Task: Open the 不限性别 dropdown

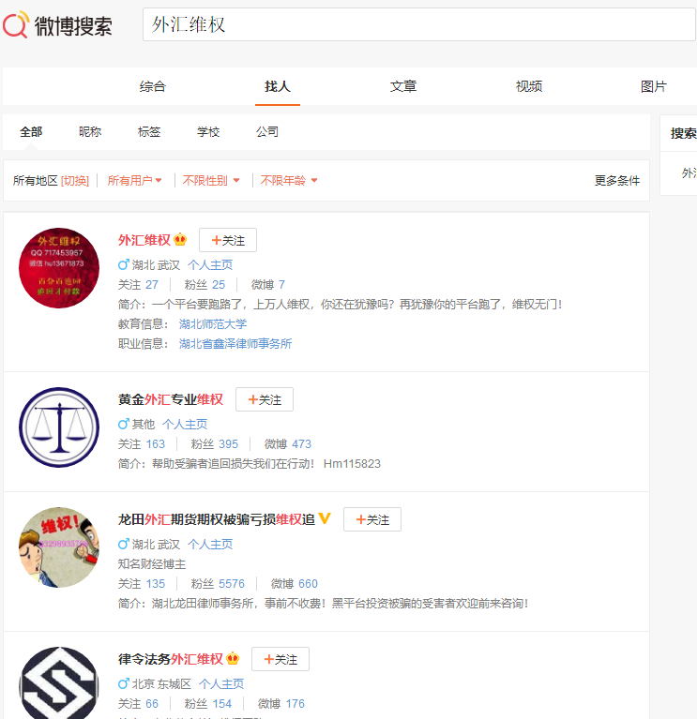Action: pos(211,181)
